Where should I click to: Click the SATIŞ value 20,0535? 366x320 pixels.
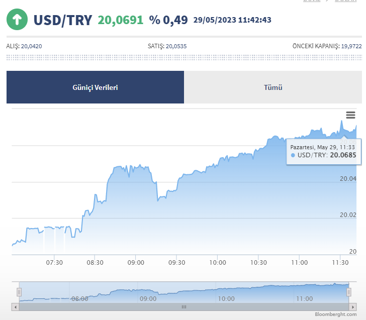[x=176, y=46]
